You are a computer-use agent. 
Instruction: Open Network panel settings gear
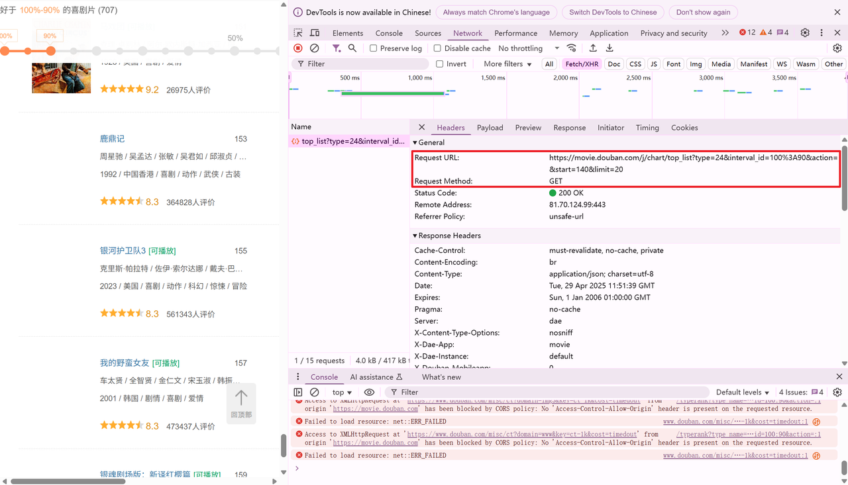tap(837, 48)
